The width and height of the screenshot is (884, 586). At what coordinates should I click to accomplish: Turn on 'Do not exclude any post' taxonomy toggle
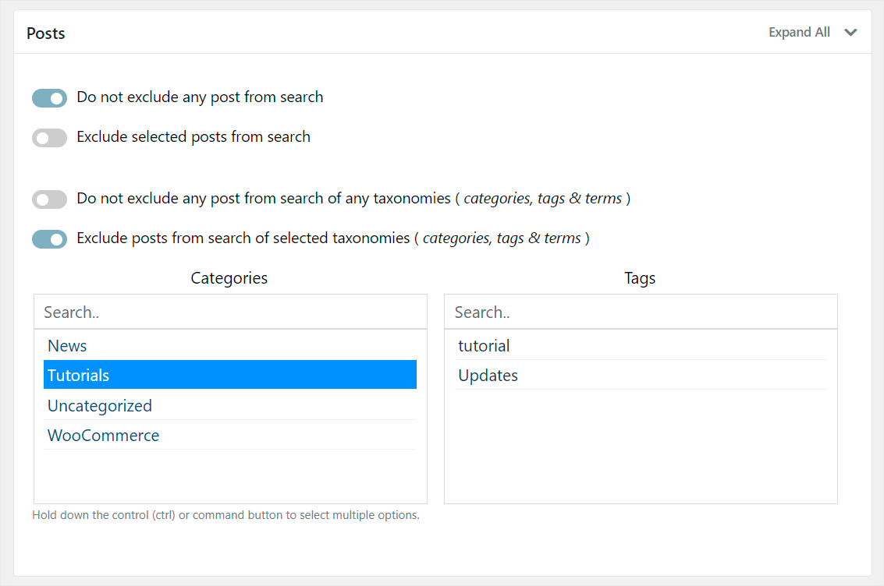49,199
